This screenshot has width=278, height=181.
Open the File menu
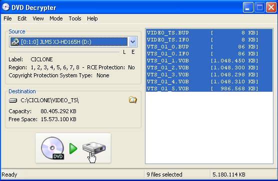tap(7, 18)
